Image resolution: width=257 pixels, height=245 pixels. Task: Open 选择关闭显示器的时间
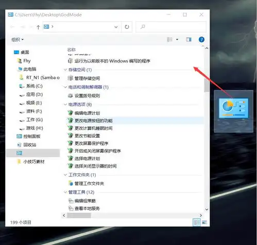click(x=92, y=166)
